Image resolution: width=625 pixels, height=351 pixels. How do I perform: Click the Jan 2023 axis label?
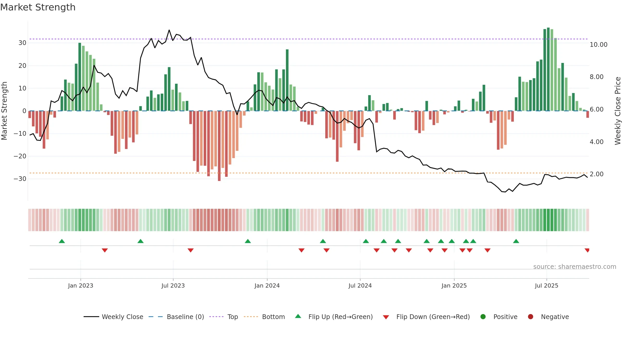[x=80, y=286]
